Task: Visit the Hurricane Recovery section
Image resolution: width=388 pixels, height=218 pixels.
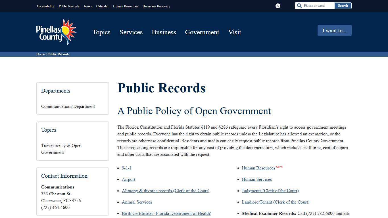Action: [x=156, y=6]
